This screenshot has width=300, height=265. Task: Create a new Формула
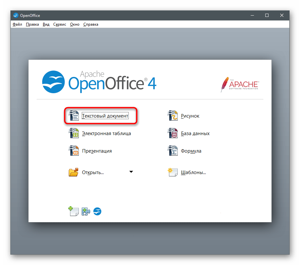[191, 151]
